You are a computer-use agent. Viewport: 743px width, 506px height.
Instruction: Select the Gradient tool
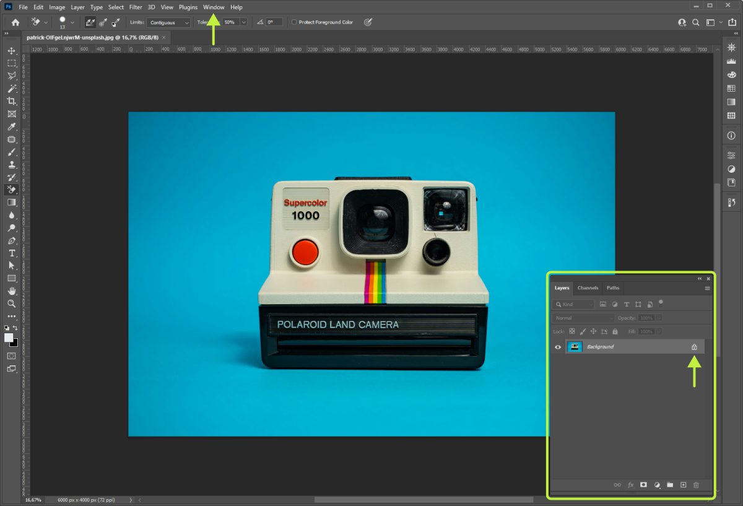coord(11,203)
